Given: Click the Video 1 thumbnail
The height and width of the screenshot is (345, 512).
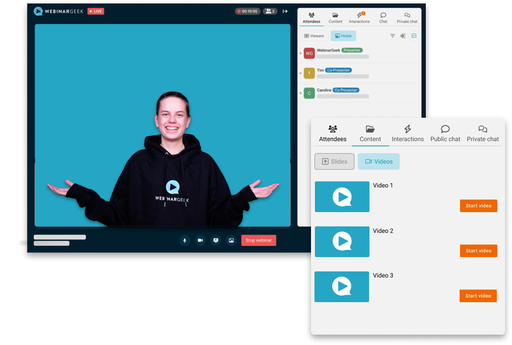Looking at the screenshot, I should click(x=342, y=197).
